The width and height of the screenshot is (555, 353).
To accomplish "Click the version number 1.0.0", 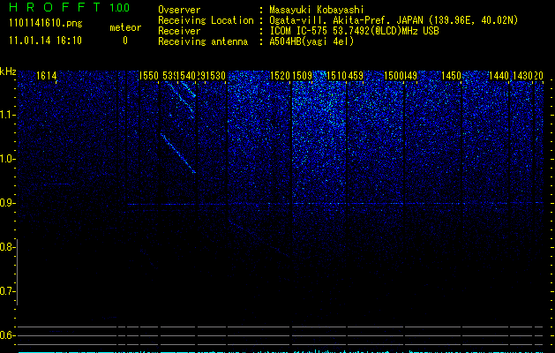I will pos(120,8).
